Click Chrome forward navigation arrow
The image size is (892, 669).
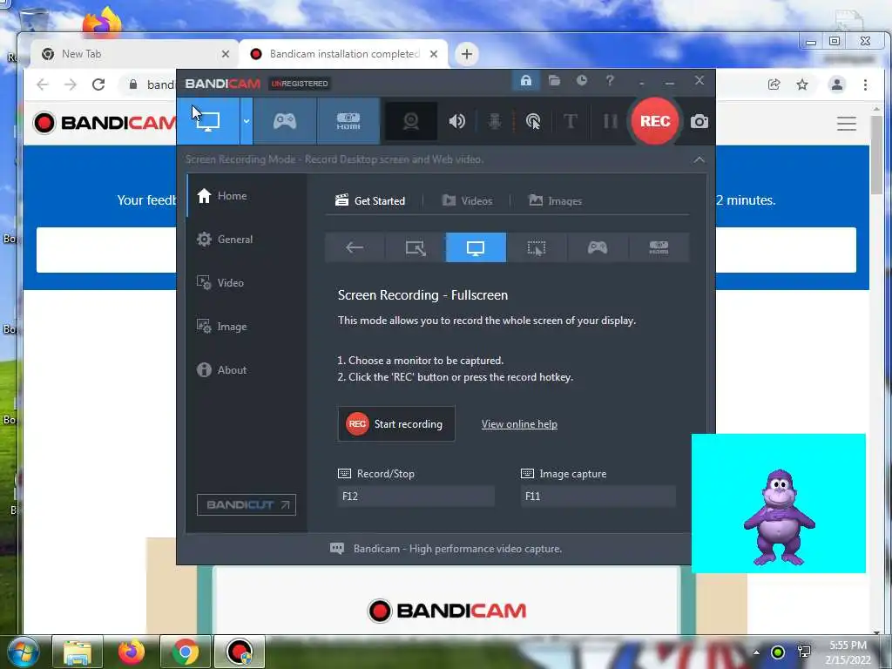click(71, 84)
